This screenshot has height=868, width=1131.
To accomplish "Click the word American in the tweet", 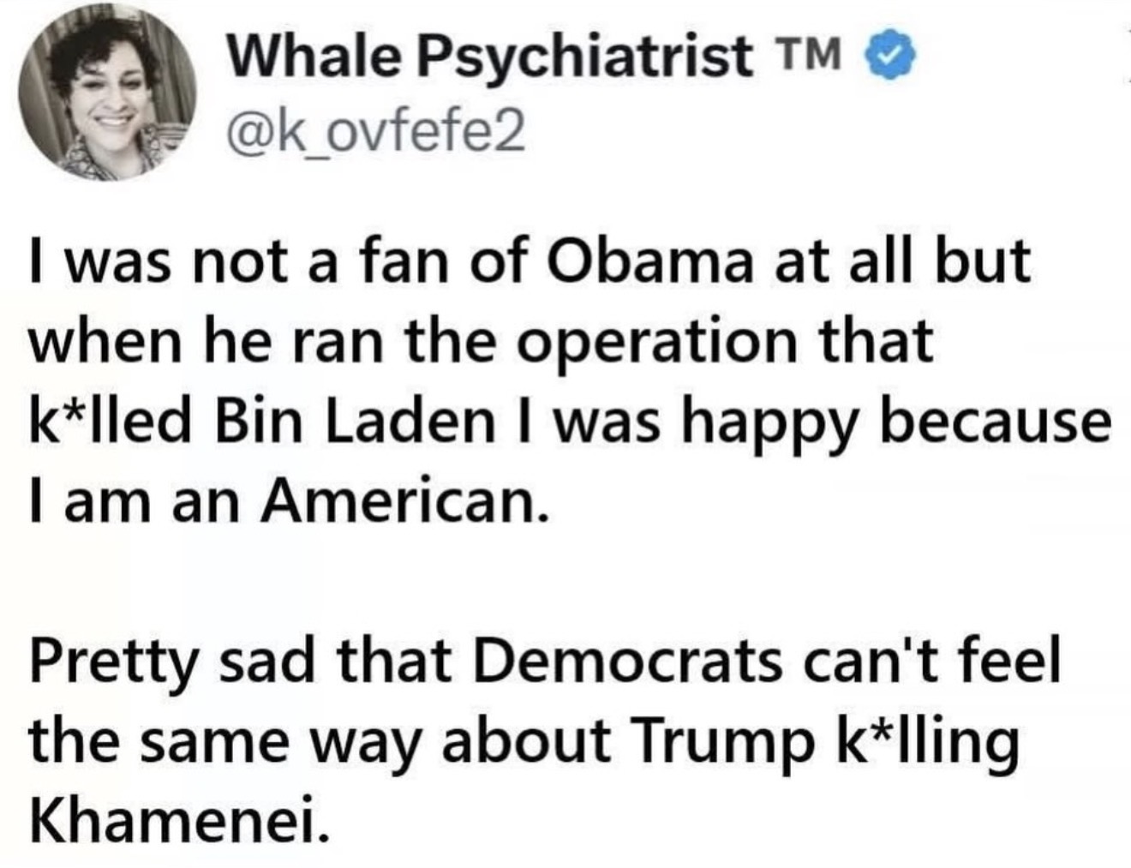I will pos(403,503).
